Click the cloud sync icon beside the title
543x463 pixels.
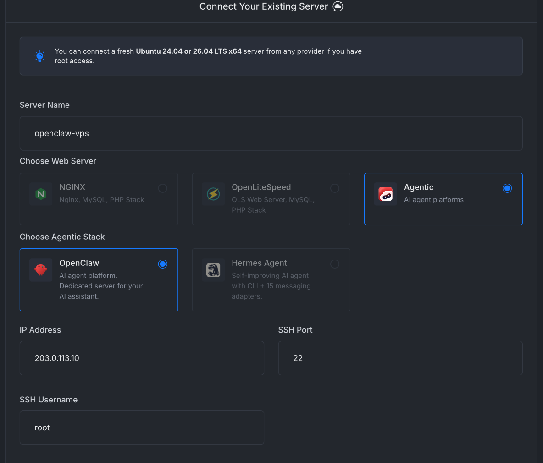click(338, 6)
